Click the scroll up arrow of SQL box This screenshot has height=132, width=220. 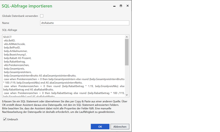coord(127,37)
